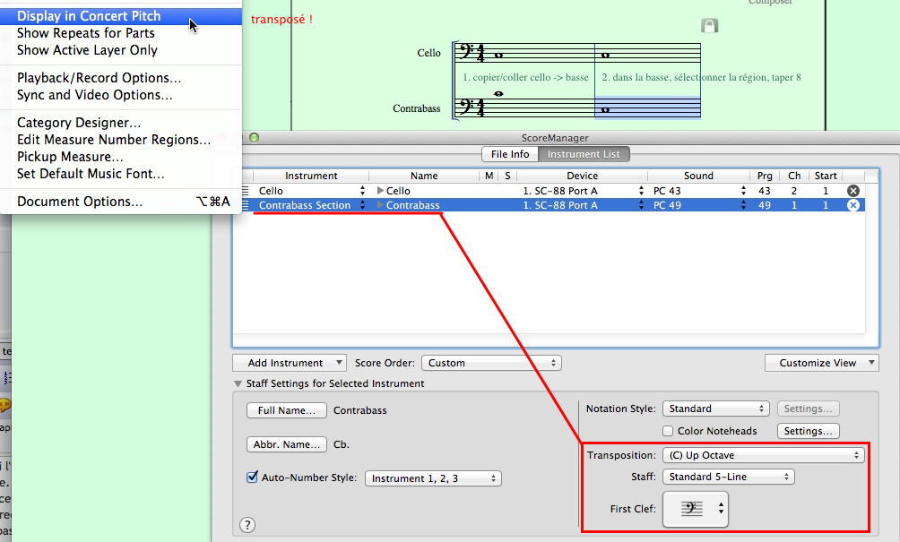The width and height of the screenshot is (900, 542).
Task: Click the Add Instrument button
Action: (289, 363)
